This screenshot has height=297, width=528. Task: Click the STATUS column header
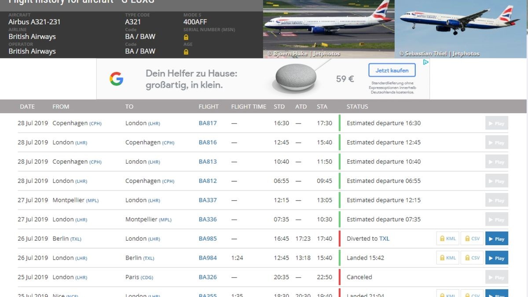point(357,106)
